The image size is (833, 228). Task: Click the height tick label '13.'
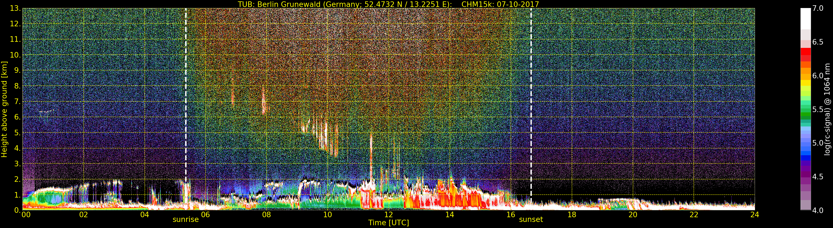click(x=15, y=8)
